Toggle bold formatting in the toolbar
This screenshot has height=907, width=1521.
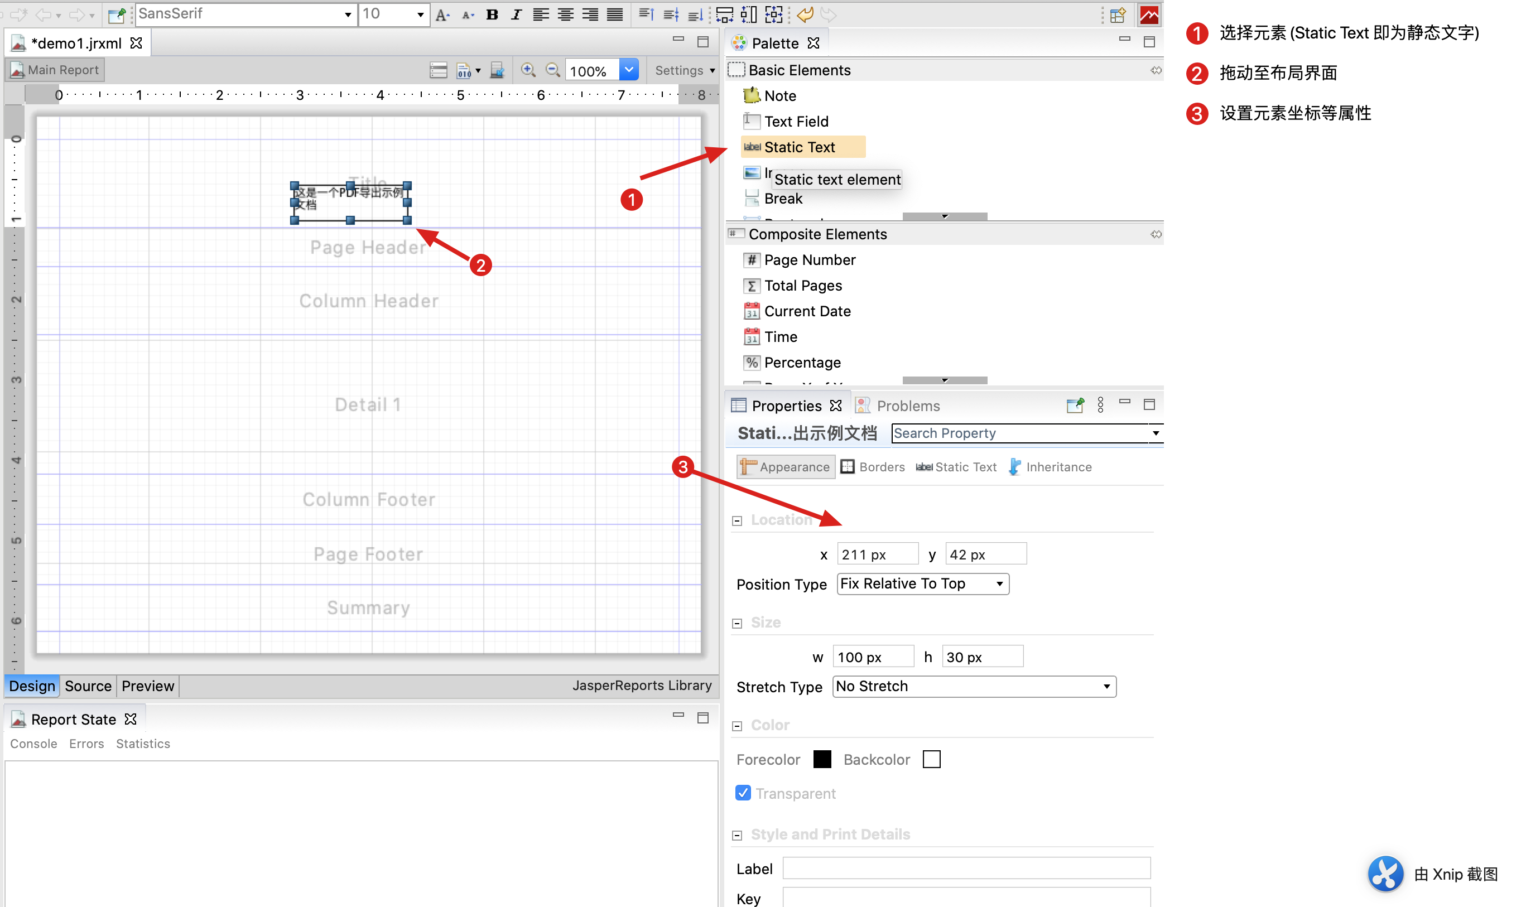[x=492, y=14]
